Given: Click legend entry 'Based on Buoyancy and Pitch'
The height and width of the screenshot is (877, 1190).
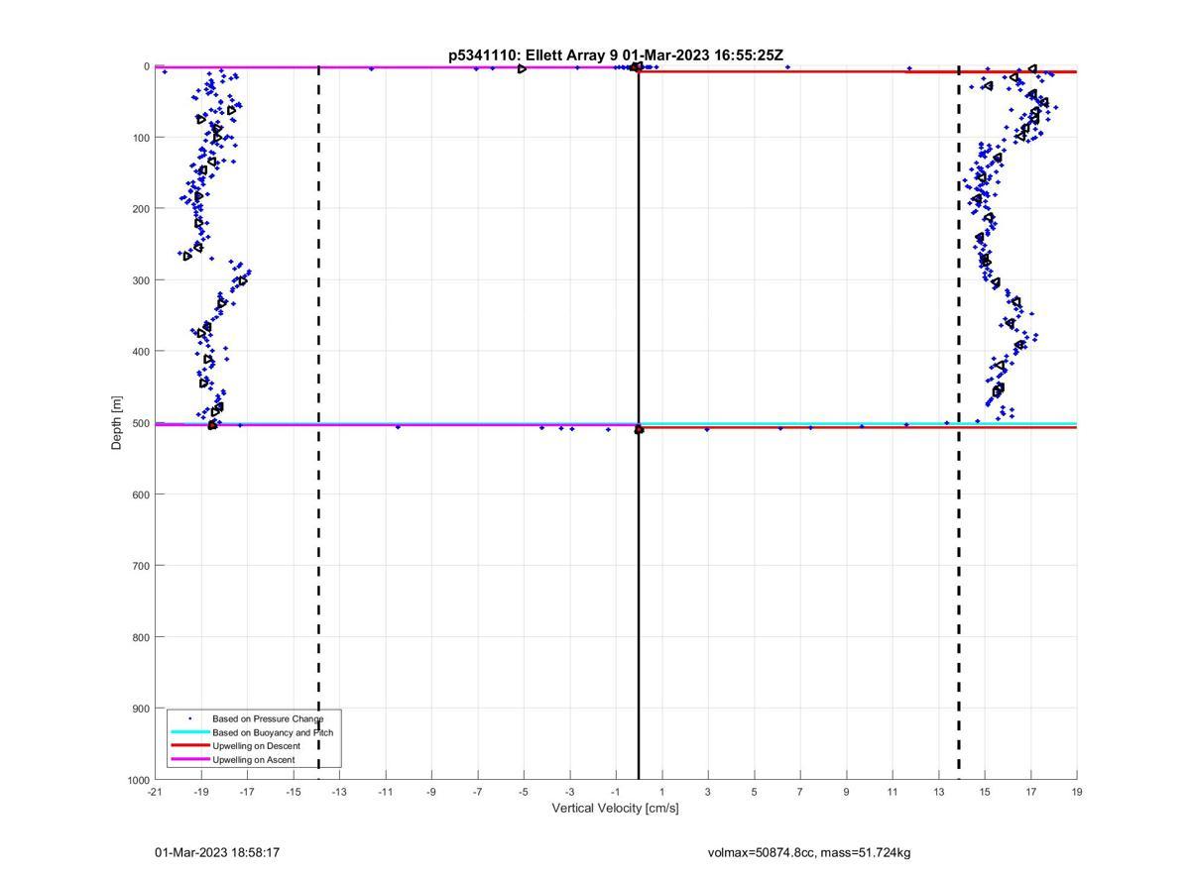Looking at the screenshot, I should point(273,732).
